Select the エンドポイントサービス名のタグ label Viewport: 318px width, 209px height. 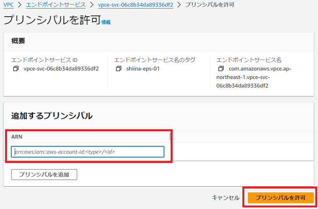pos(155,60)
